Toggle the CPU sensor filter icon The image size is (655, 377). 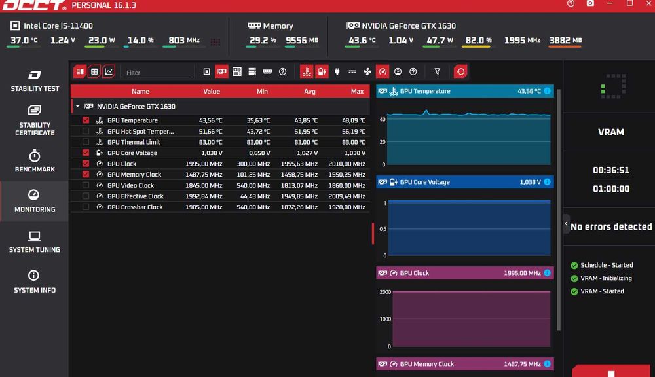[x=207, y=72]
